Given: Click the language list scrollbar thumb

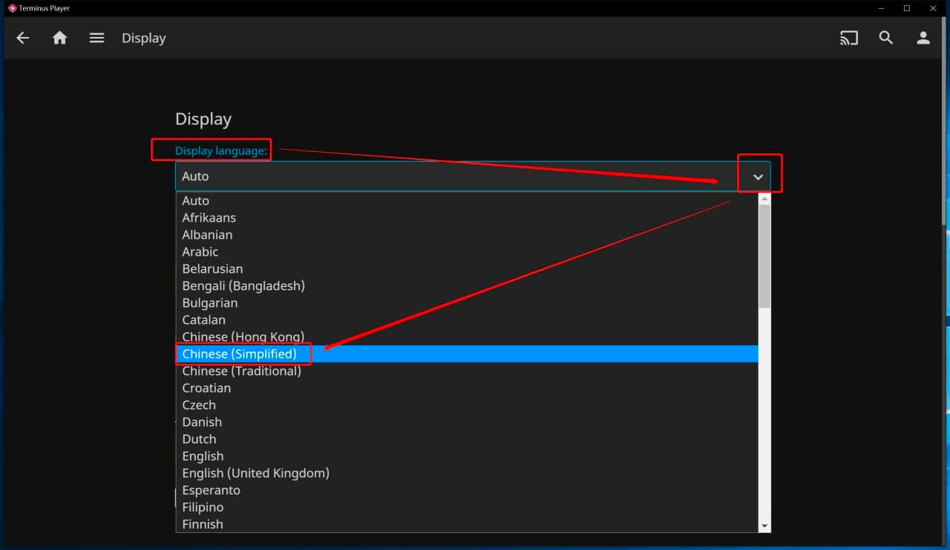Looking at the screenshot, I should coord(764,256).
